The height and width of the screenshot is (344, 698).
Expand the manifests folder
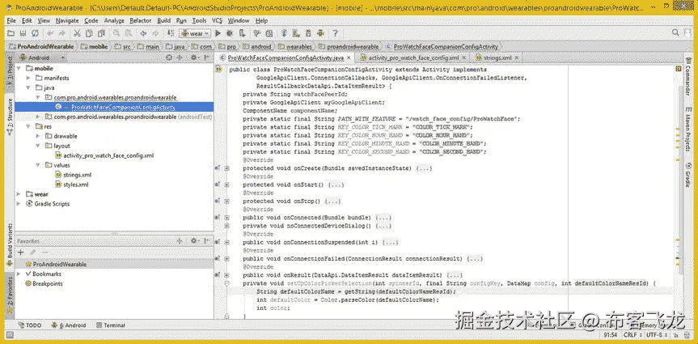(28, 78)
